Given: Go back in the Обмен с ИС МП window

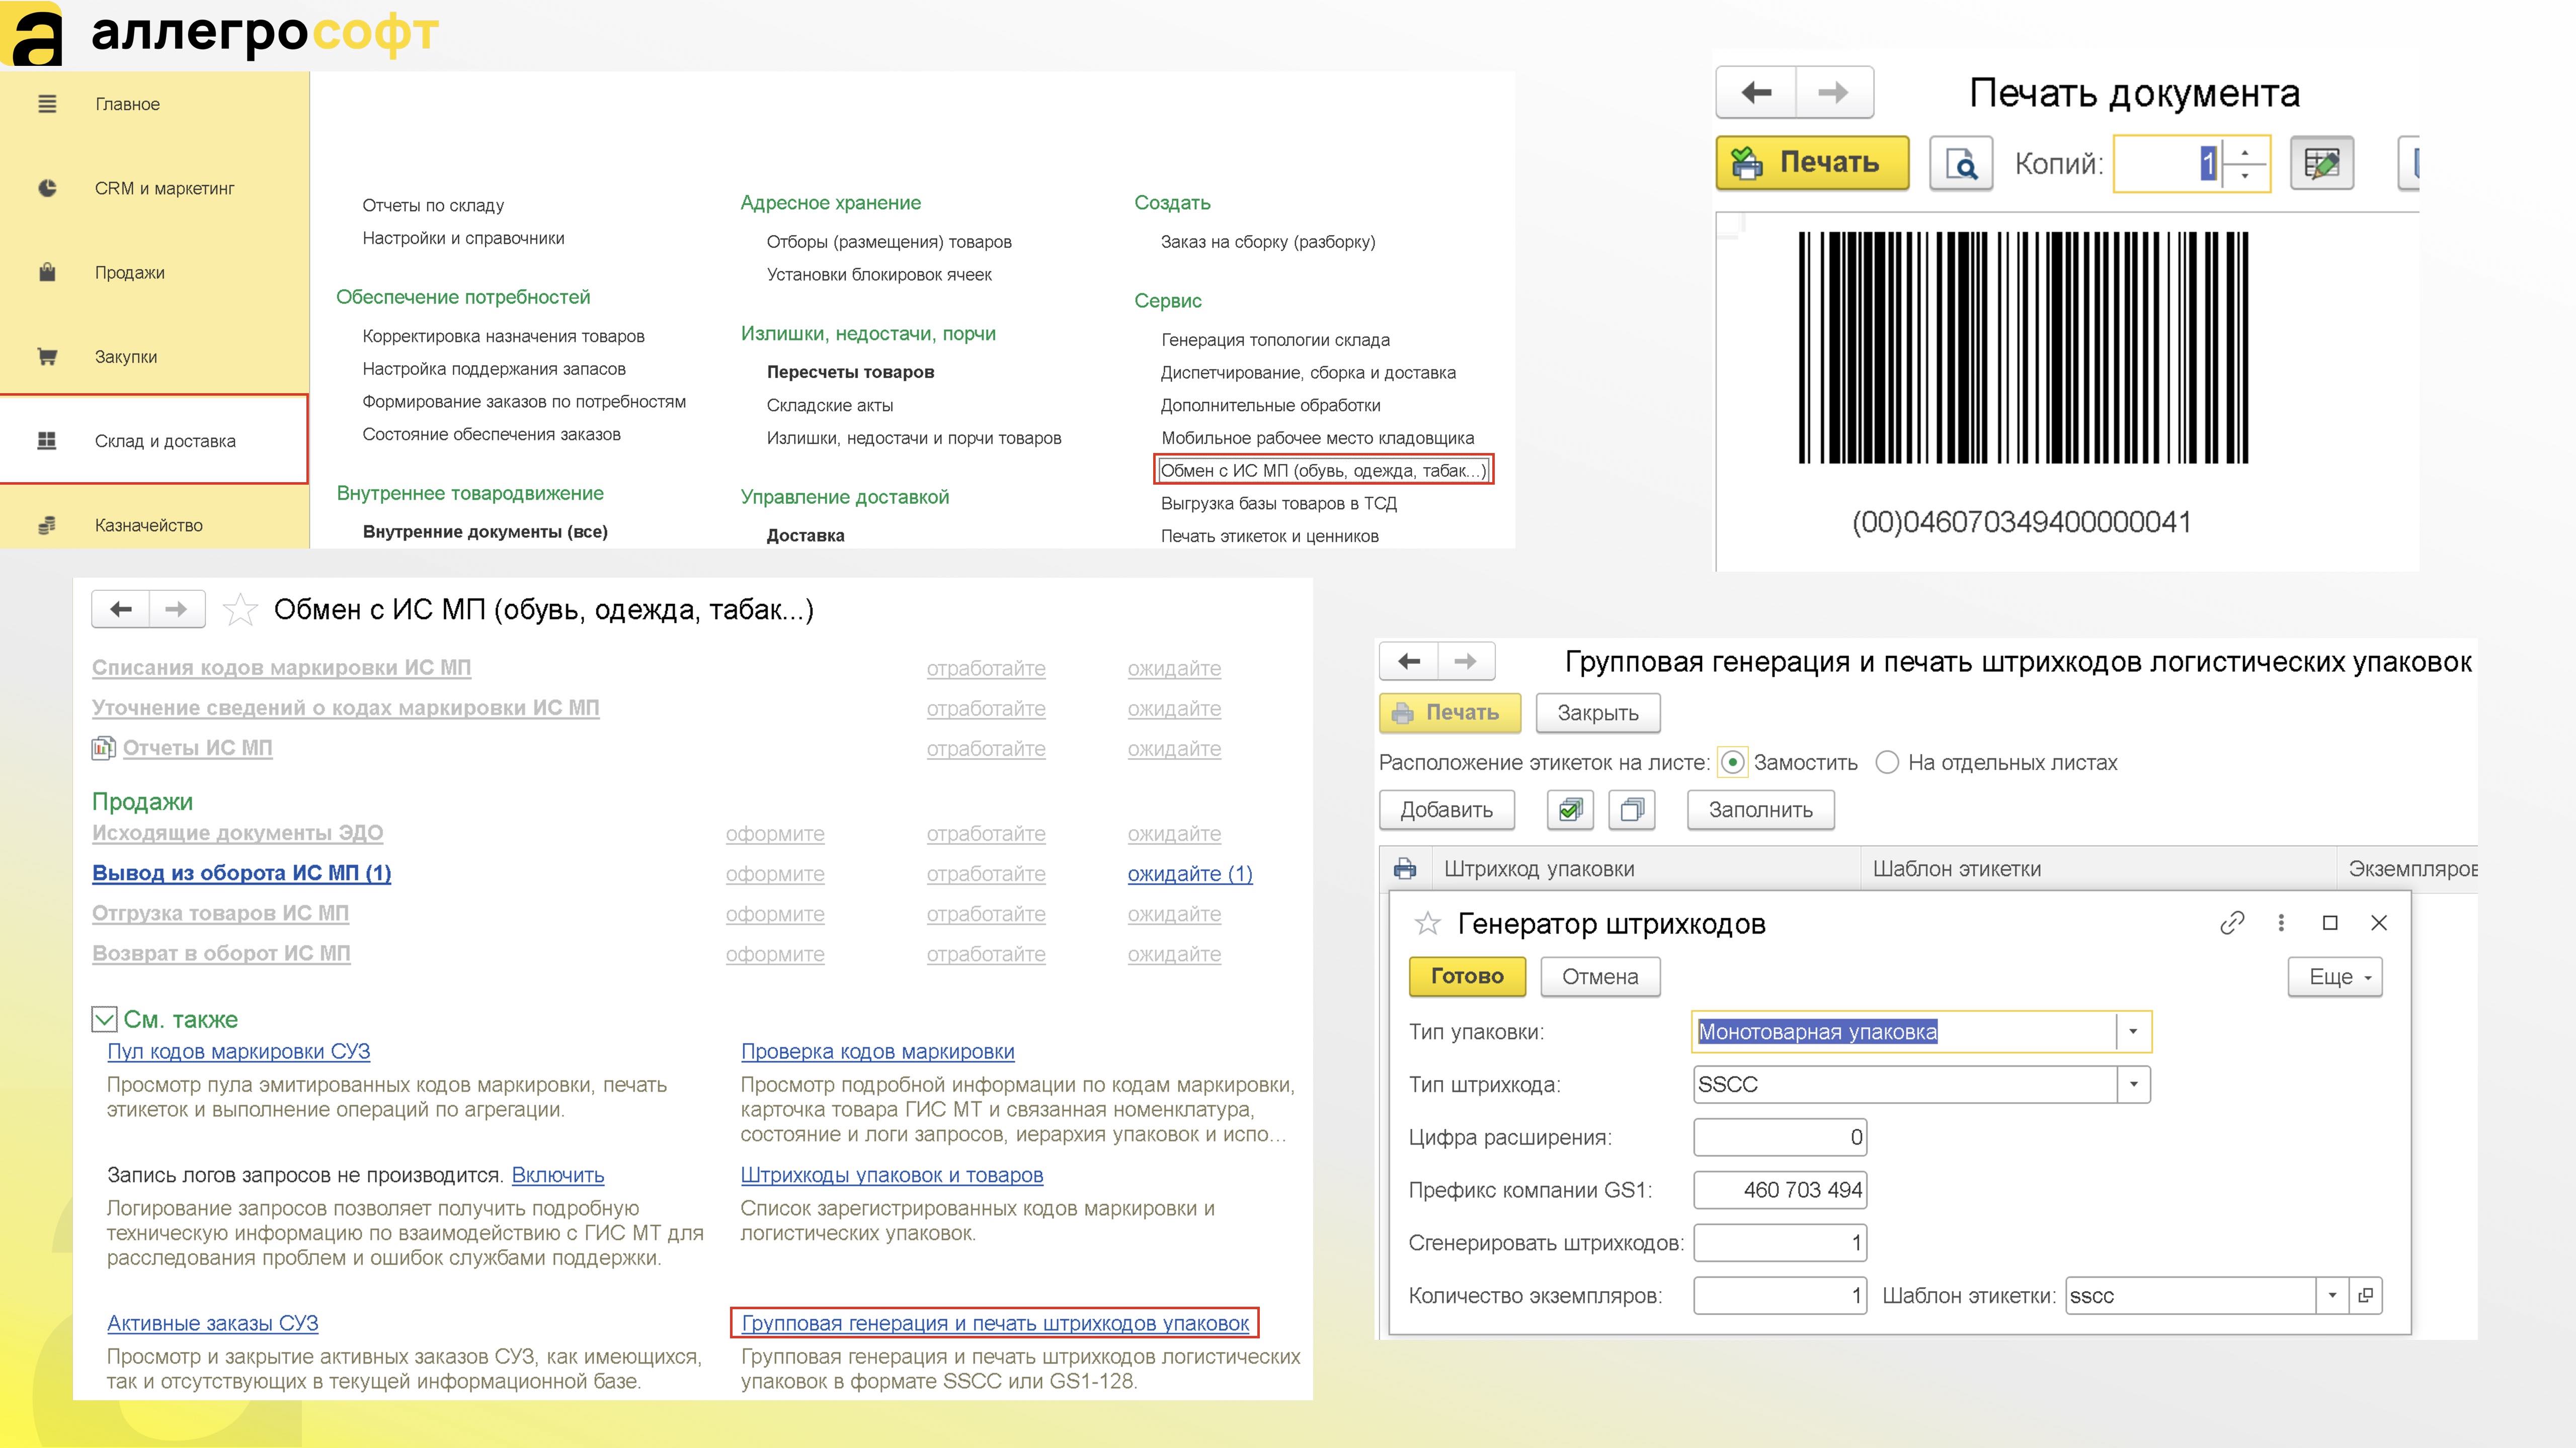Looking at the screenshot, I should pyautogui.click(x=121, y=609).
